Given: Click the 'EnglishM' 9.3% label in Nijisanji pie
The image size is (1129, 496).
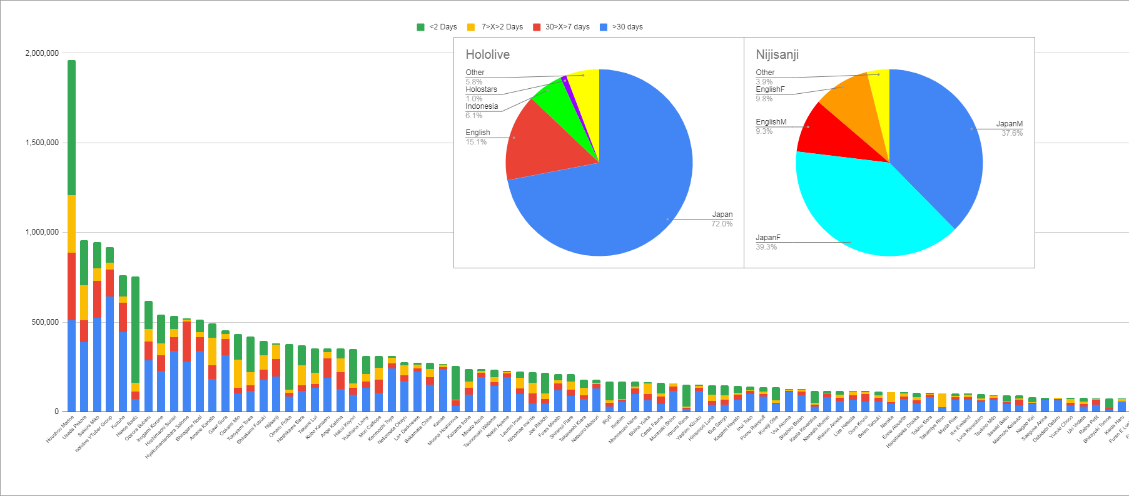Looking at the screenshot, I should (771, 126).
